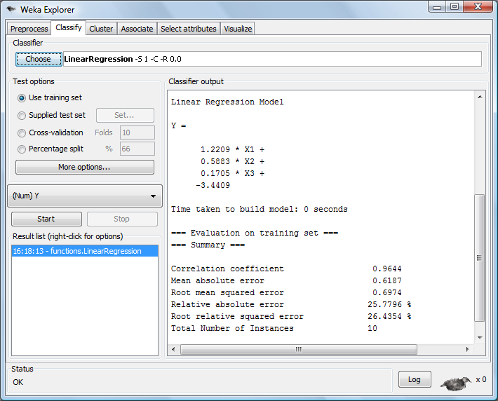
Task: Click the scroll left arrow in output
Action: click(x=173, y=349)
